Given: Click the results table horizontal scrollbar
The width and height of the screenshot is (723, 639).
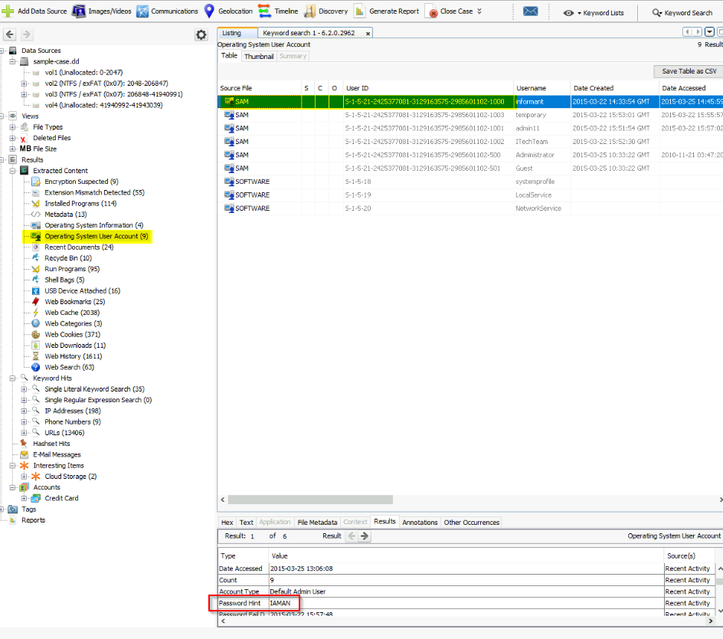Looking at the screenshot, I should click(310, 500).
